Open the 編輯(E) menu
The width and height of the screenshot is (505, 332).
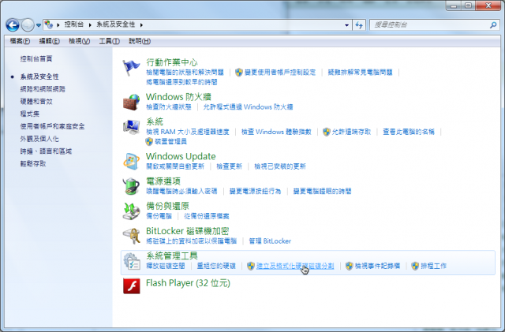pos(49,41)
